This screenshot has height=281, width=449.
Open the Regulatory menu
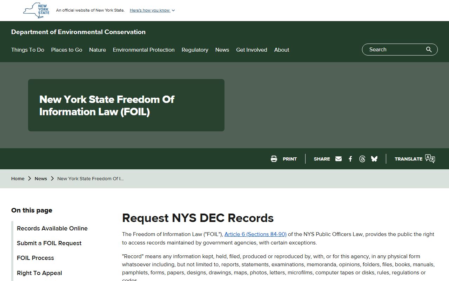pos(195,50)
